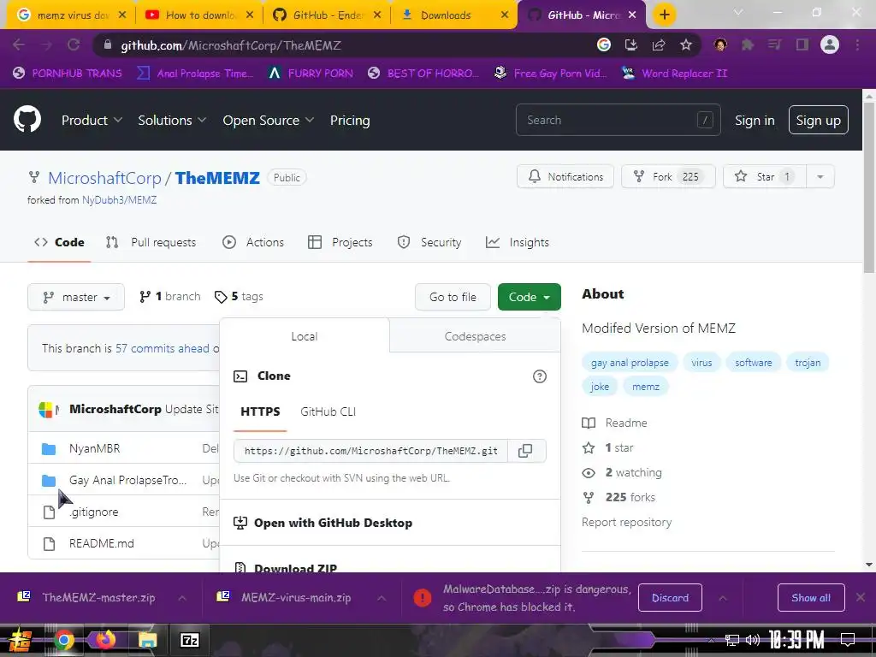This screenshot has height=657, width=876.
Task: Open the master branch dropdown
Action: (76, 297)
